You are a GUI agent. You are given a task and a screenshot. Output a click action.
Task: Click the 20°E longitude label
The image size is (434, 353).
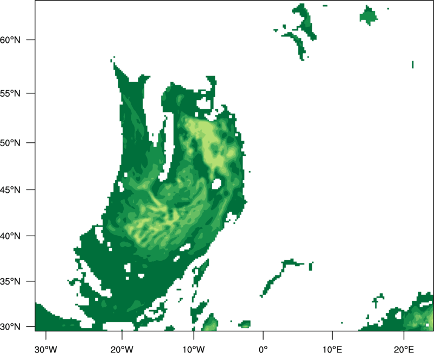[404, 349]
